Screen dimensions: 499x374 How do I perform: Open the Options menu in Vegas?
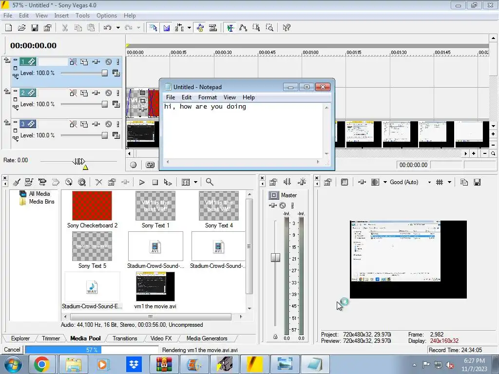click(x=107, y=16)
